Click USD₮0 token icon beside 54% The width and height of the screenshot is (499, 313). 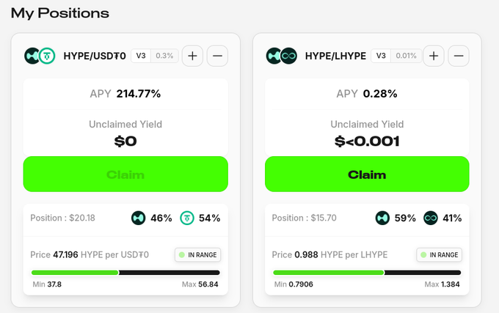(187, 218)
